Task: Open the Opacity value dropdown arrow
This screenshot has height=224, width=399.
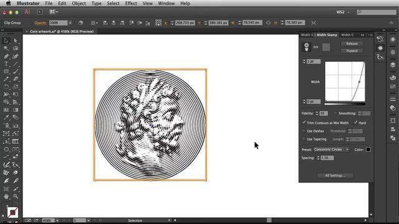Action: click(x=70, y=23)
